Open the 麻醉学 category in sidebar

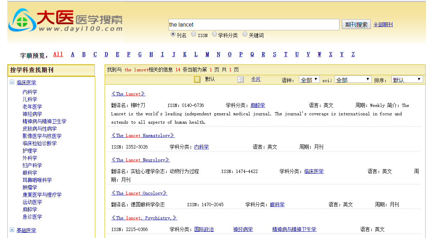click(x=30, y=209)
